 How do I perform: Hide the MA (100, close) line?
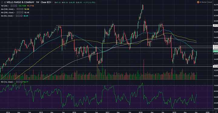coord(18,9)
